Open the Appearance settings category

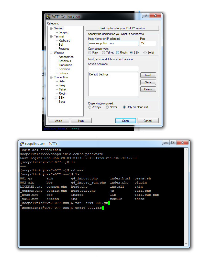click(x=66, y=57)
